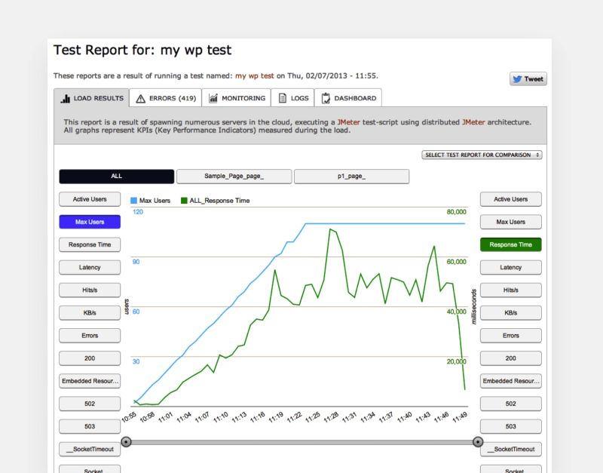Image resolution: width=603 pixels, height=473 pixels.
Task: Switch to the Errors (419) tab
Action: pyautogui.click(x=166, y=98)
